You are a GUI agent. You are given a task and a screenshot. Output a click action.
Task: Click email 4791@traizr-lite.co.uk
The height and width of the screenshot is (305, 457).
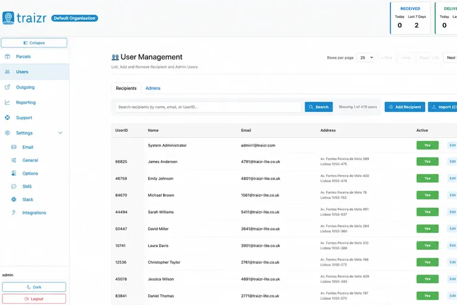pyautogui.click(x=260, y=161)
